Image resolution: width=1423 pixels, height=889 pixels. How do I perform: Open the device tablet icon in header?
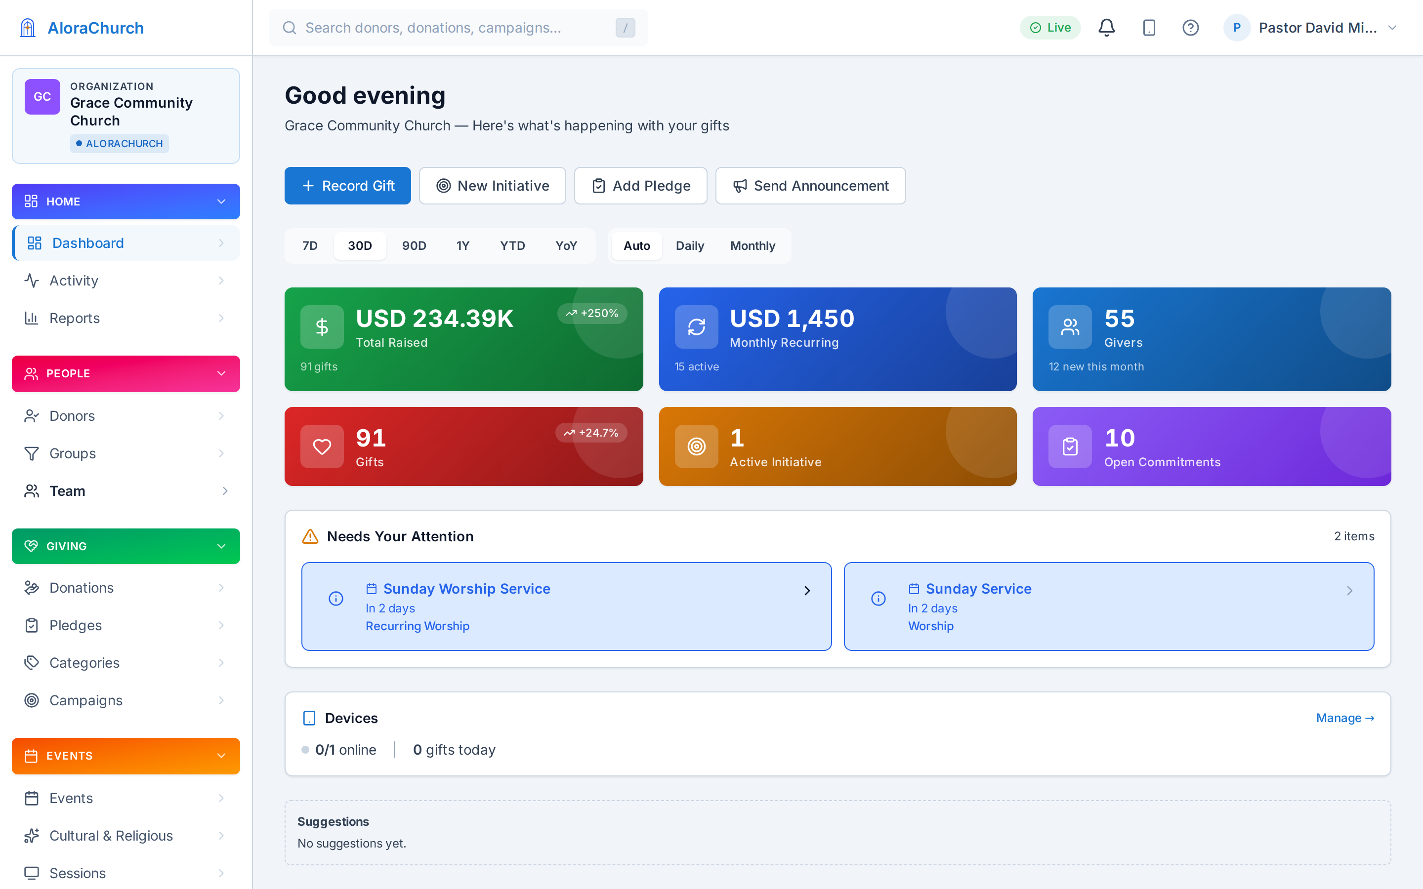1148,28
